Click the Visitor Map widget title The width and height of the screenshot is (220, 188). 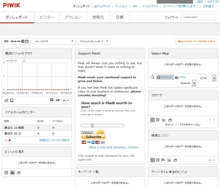click(160, 53)
